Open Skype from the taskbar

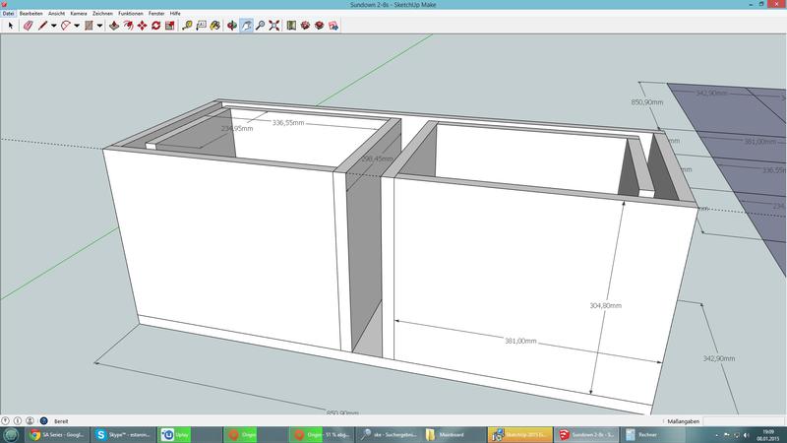coord(124,435)
